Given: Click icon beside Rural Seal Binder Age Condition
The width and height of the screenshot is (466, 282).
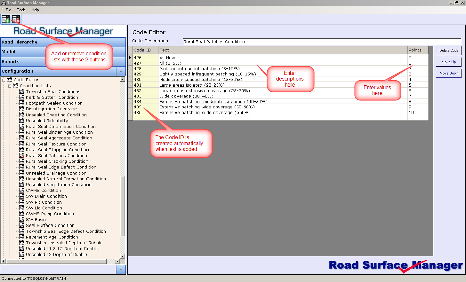Looking at the screenshot, I should (x=22, y=132).
